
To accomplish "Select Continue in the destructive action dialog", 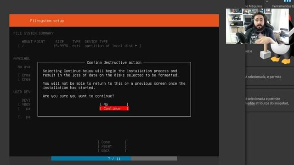I will (x=114, y=109).
